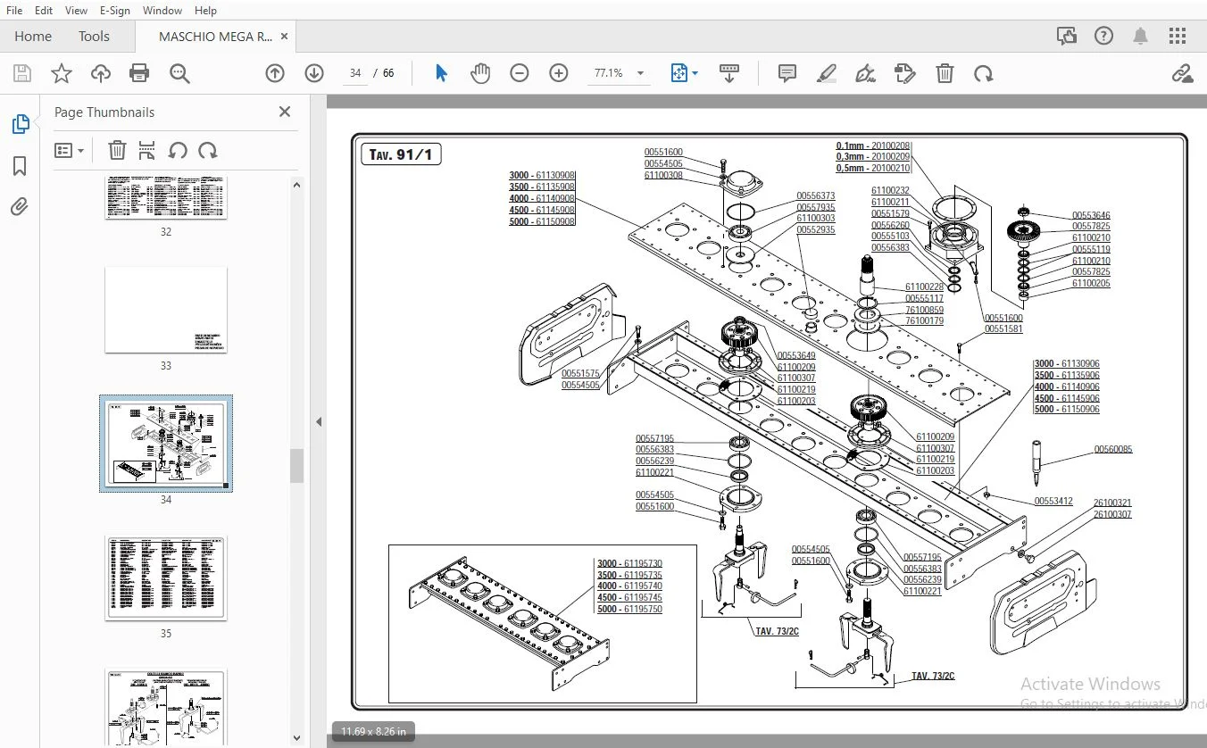The width and height of the screenshot is (1207, 748).
Task: Activate the Selection arrow tool
Action: click(x=441, y=73)
